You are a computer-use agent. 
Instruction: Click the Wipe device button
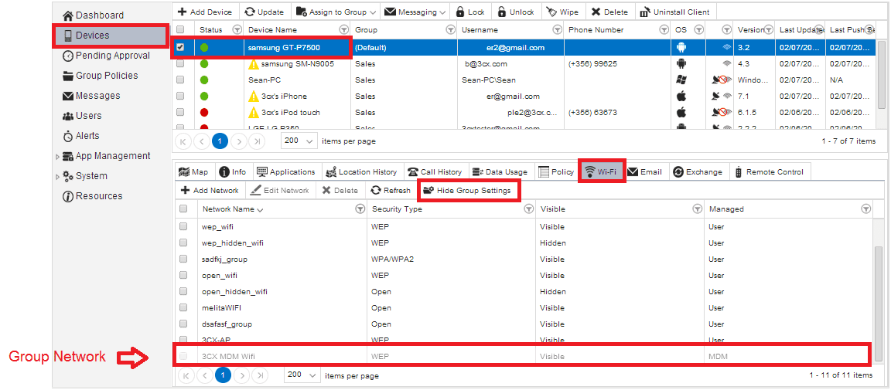pyautogui.click(x=562, y=12)
